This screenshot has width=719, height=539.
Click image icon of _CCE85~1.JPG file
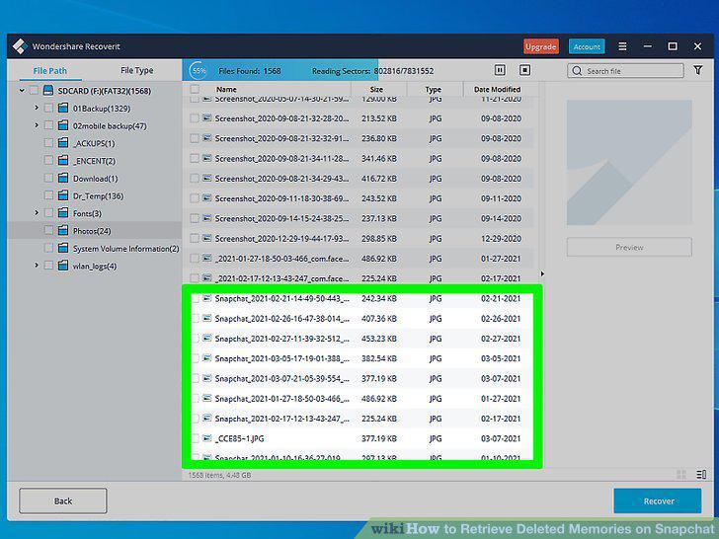(207, 438)
